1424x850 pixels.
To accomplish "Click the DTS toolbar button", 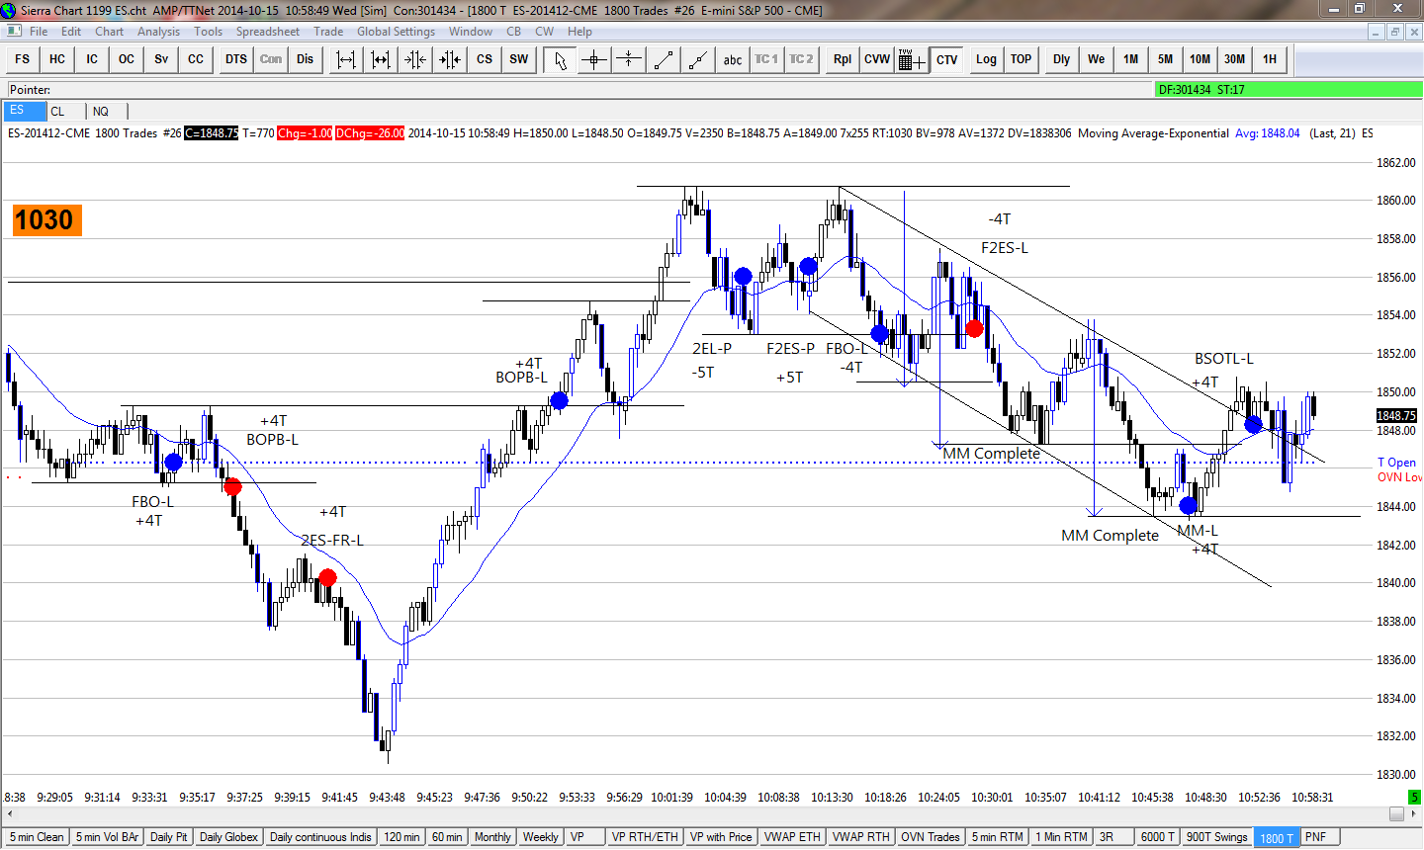I will click(236, 59).
